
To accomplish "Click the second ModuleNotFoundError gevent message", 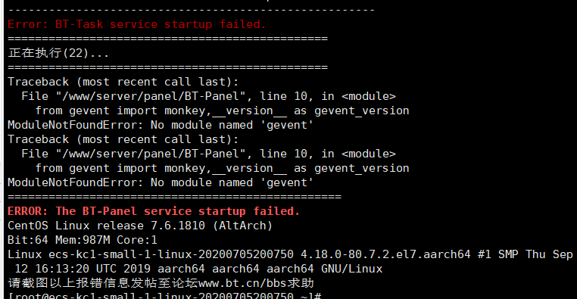I will pyautogui.click(x=161, y=182).
